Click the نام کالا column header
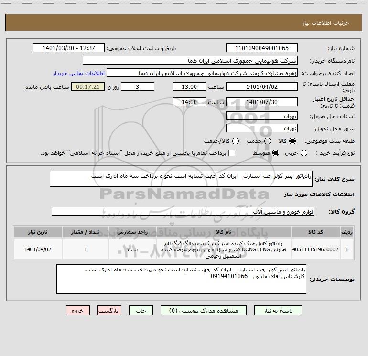Screen dimensions: 368x356 [224, 232]
